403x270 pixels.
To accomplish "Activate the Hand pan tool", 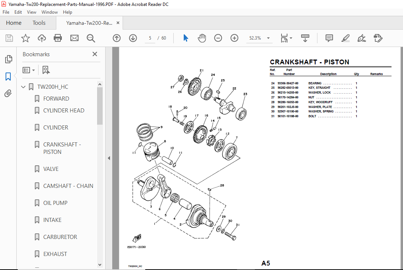I will click(202, 38).
